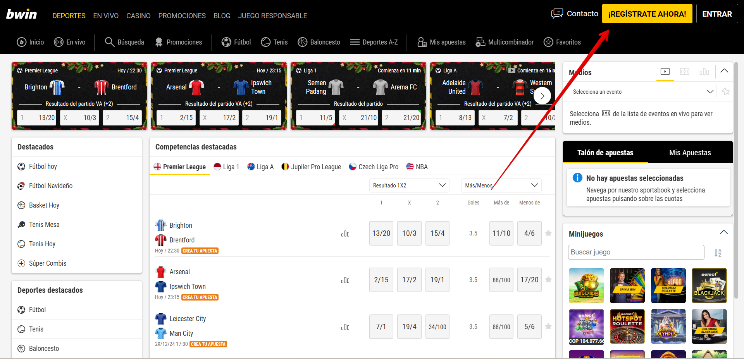Open statistics icon for Brighton vs Brentford

[x=345, y=234]
